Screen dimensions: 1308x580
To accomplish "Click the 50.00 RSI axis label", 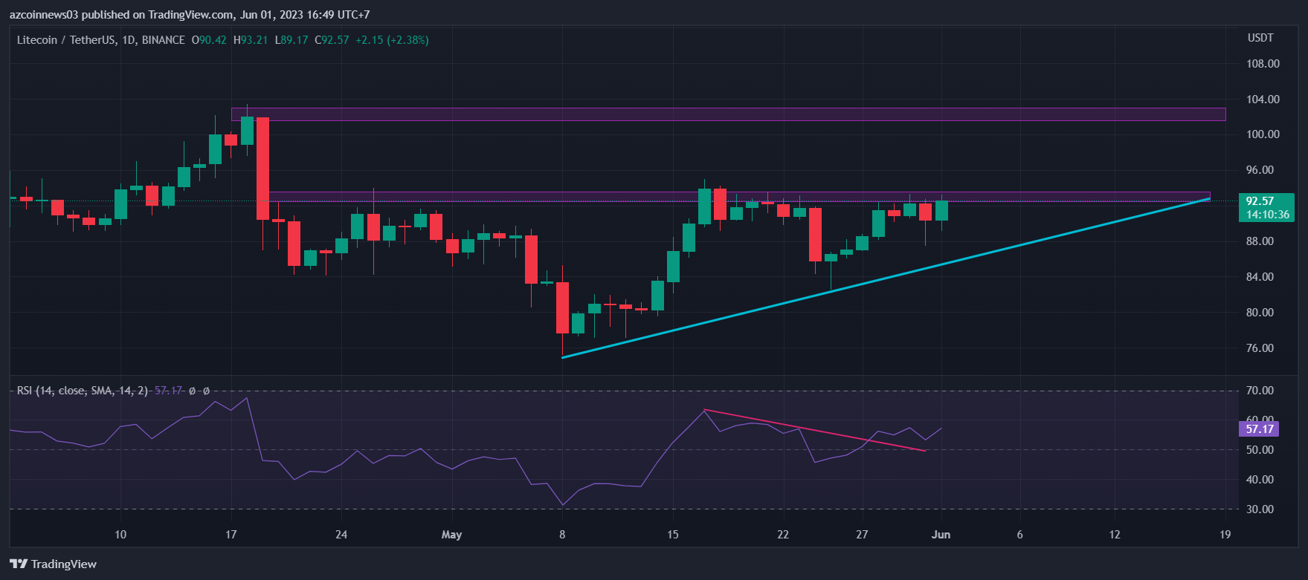I will click(x=1260, y=450).
